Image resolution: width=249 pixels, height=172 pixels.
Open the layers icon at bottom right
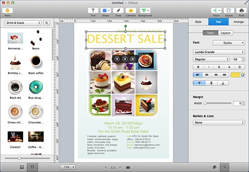coord(215,167)
